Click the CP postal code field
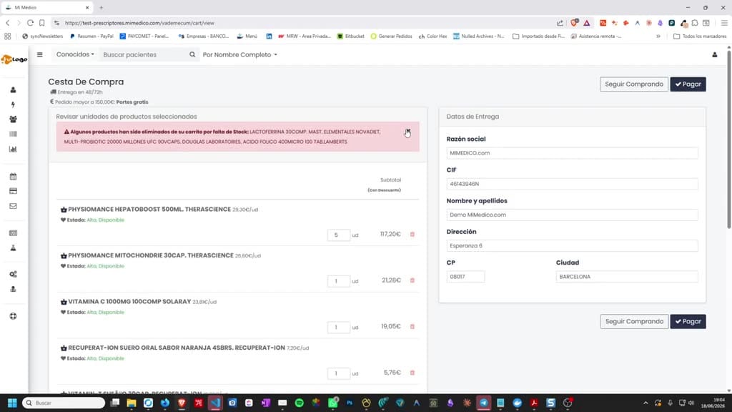The image size is (732, 412). pos(465,277)
